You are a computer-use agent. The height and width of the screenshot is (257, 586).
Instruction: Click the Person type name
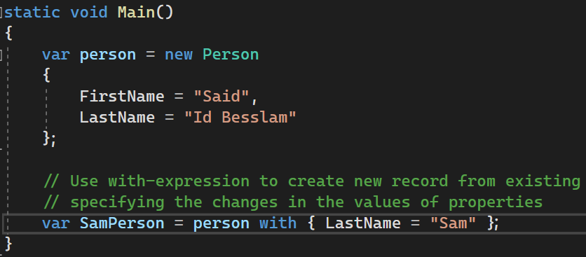231,55
